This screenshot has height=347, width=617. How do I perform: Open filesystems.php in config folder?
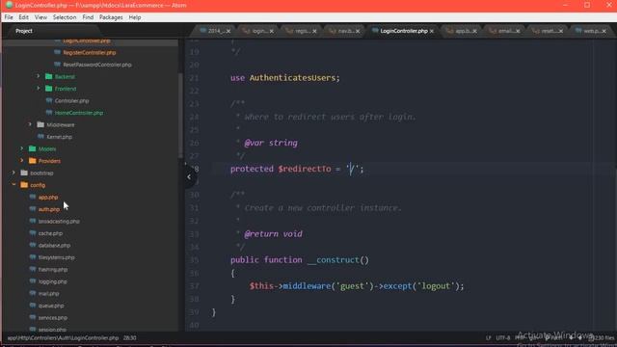(56, 257)
